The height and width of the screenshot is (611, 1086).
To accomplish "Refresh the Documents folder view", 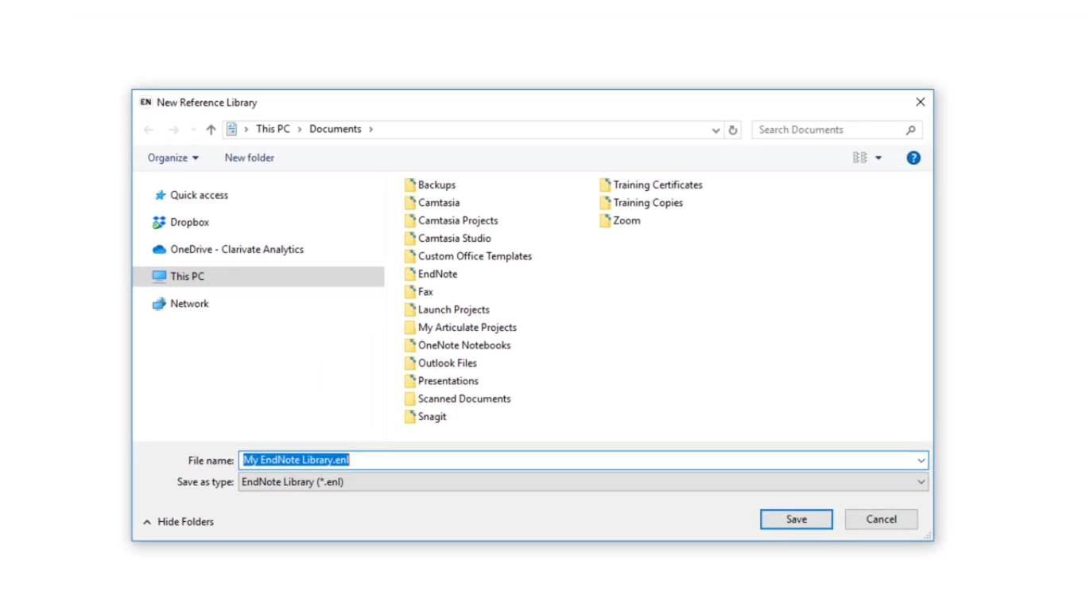I will (733, 130).
